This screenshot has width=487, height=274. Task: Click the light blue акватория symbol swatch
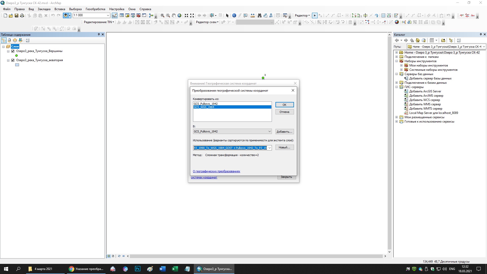pyautogui.click(x=17, y=65)
